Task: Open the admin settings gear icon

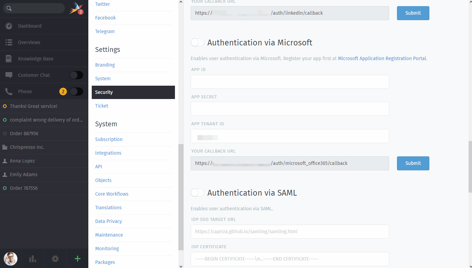Action: tap(55, 258)
